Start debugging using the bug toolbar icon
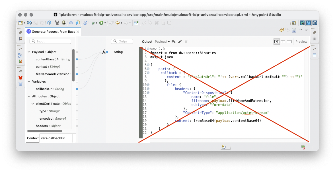335x172 pixels. pyautogui.click(x=93, y=23)
